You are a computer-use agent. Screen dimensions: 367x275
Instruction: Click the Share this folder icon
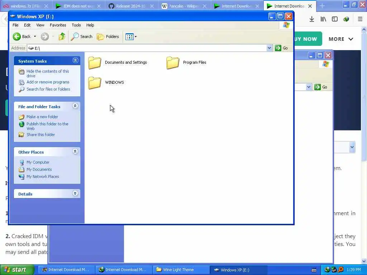[22, 135]
